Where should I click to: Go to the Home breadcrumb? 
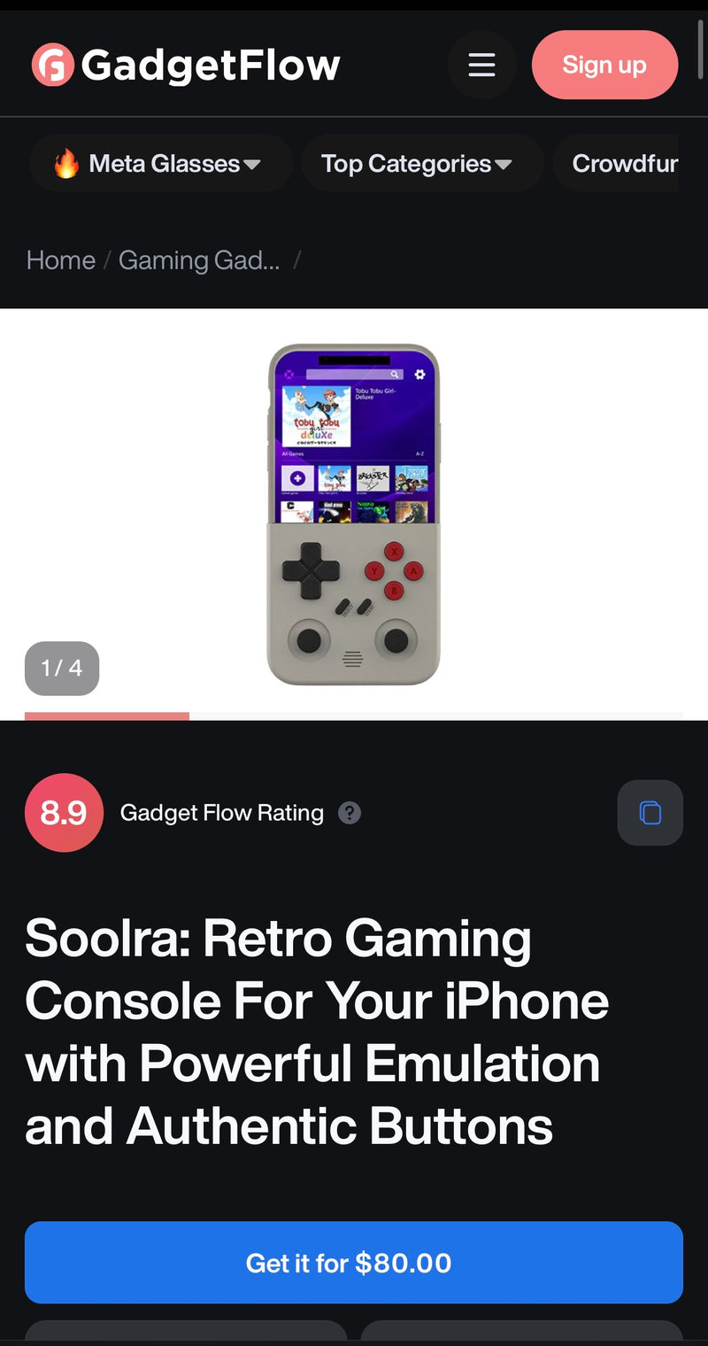[61, 260]
